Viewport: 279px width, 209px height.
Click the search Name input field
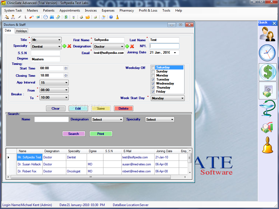(x=51, y=119)
